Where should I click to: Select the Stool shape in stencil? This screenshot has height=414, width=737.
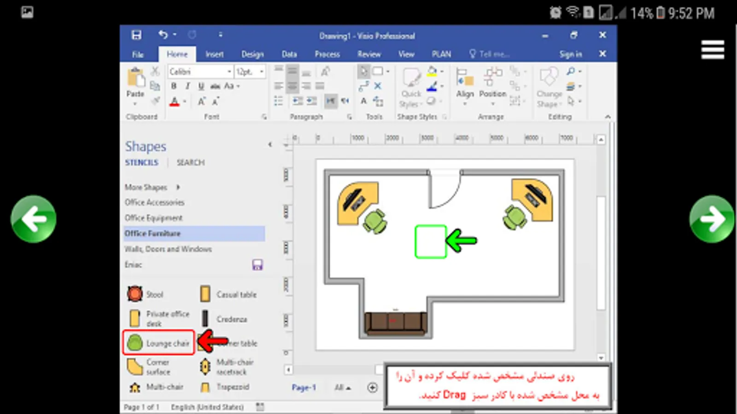[x=145, y=294]
